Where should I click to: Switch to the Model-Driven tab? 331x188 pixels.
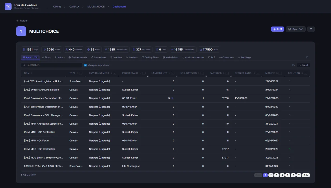pyautogui.click(x=170, y=58)
